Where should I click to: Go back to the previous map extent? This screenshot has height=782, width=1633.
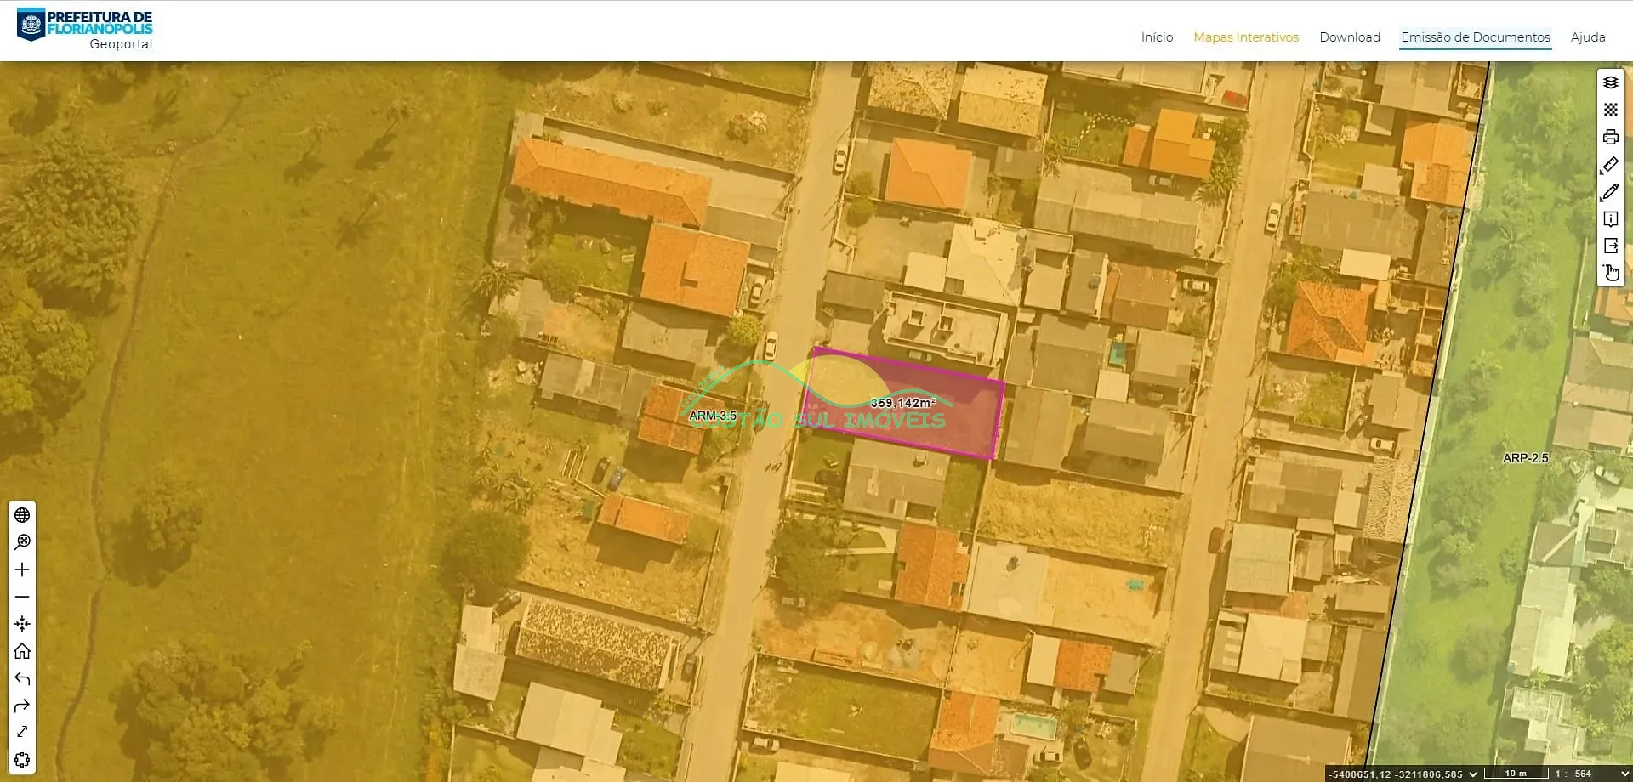[x=22, y=678]
